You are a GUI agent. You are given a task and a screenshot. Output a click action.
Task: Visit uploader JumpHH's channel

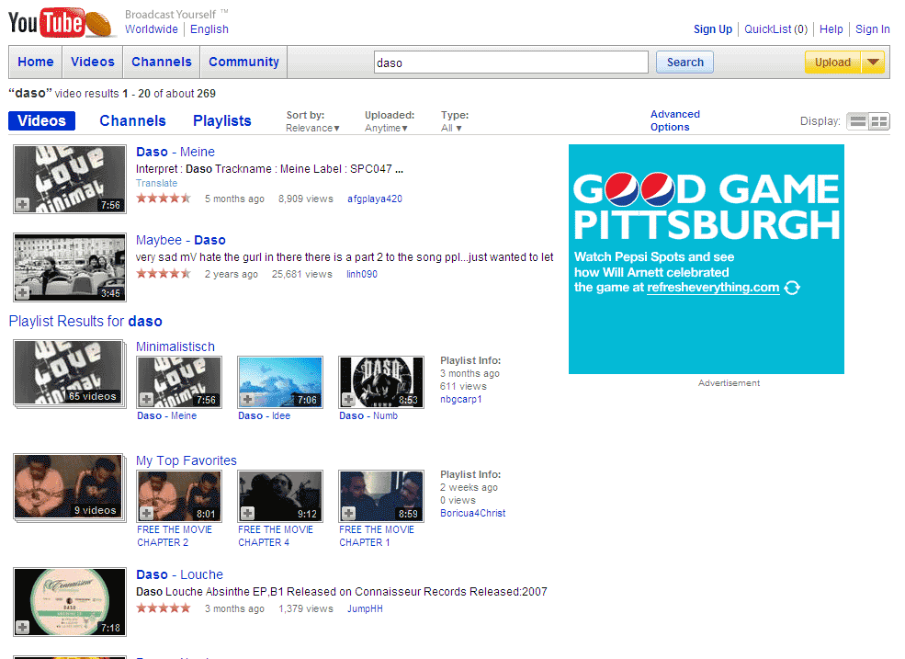coord(365,608)
